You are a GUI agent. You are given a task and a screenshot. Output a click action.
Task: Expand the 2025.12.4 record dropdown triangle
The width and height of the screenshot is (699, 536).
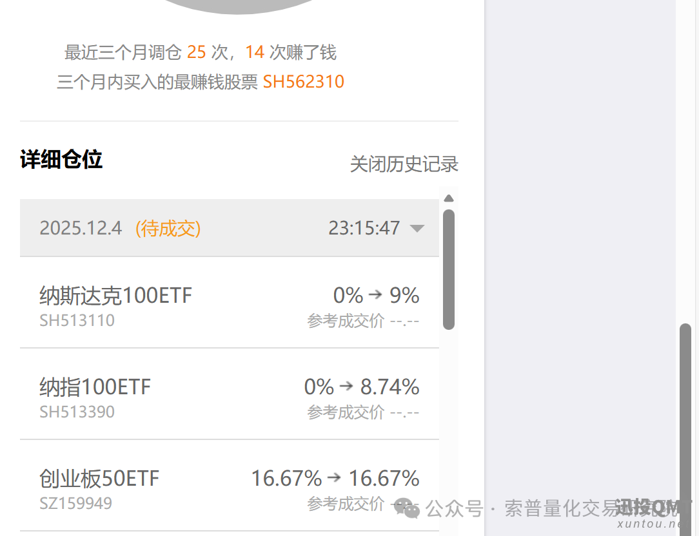point(417,228)
